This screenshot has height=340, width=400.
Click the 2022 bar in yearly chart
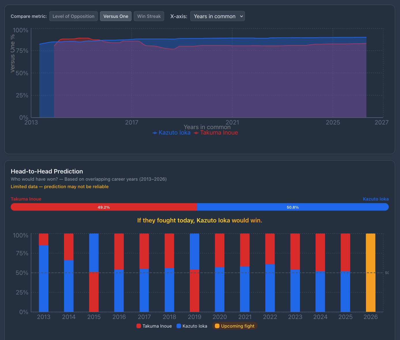[x=270, y=273]
